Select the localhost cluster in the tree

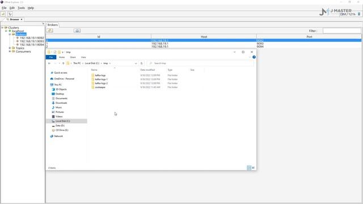(18, 31)
